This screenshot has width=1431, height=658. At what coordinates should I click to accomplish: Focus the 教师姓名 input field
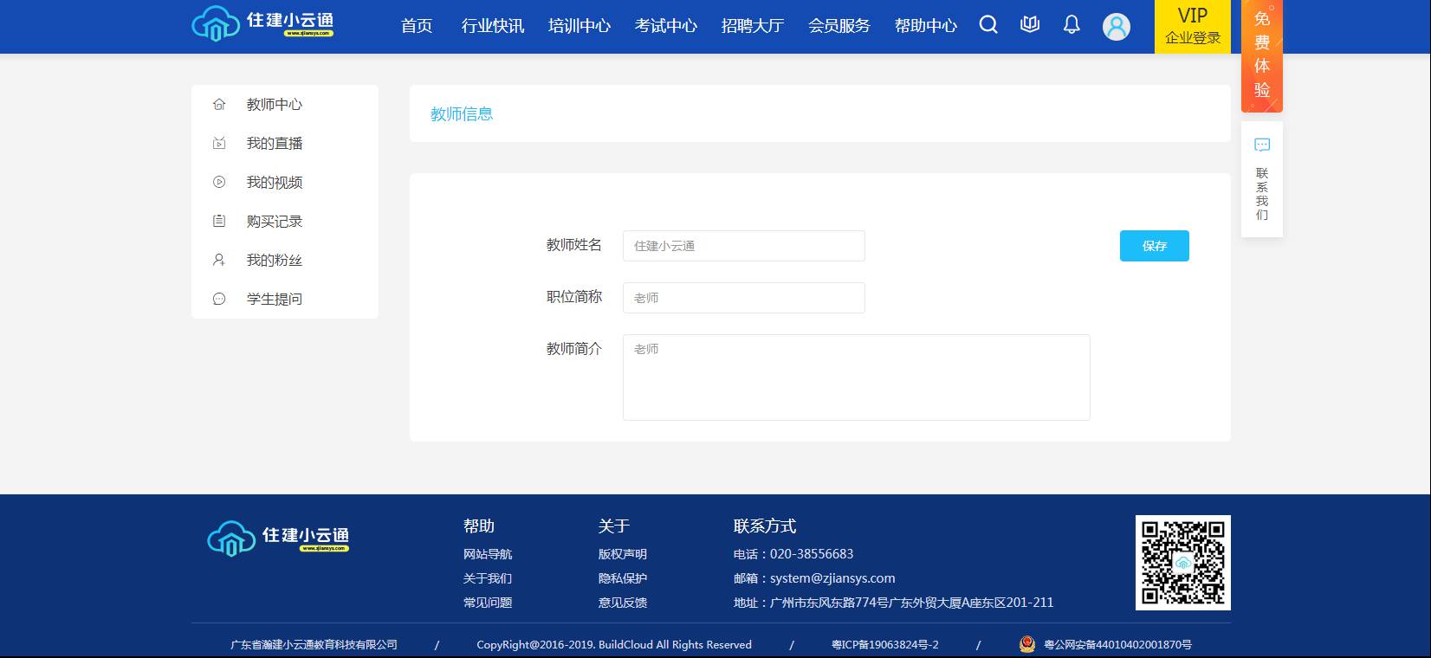tap(743, 246)
